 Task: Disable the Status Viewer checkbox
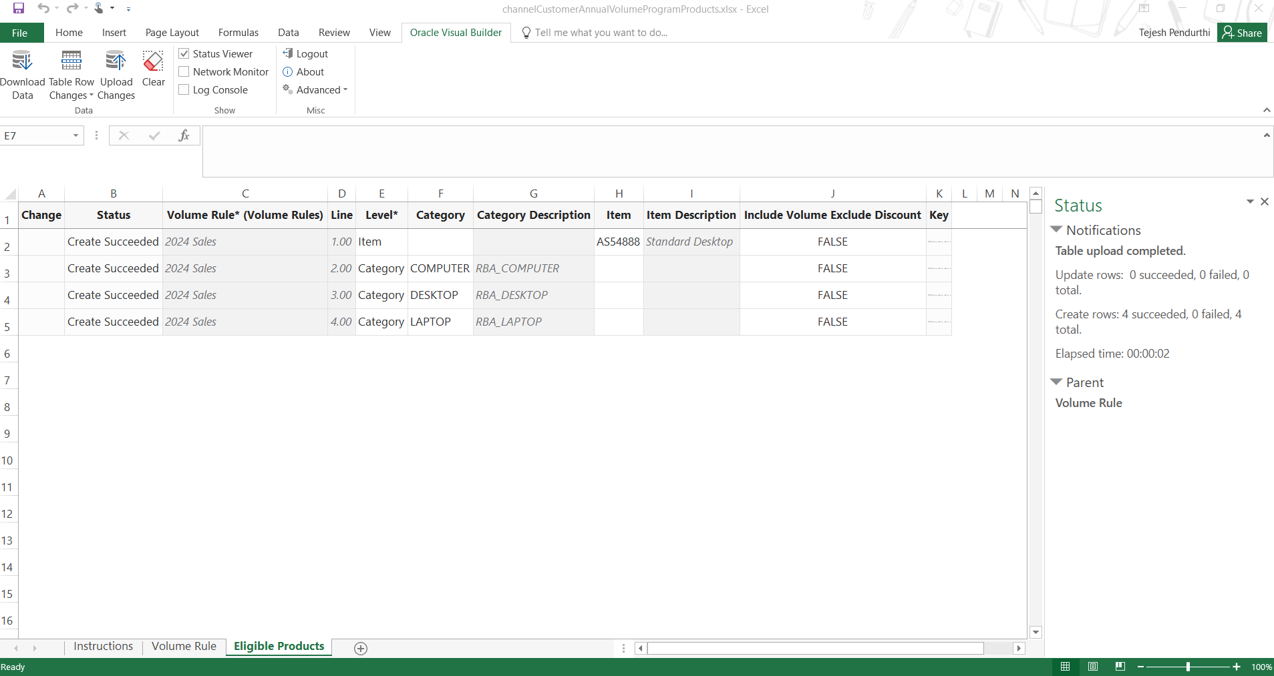coord(183,53)
